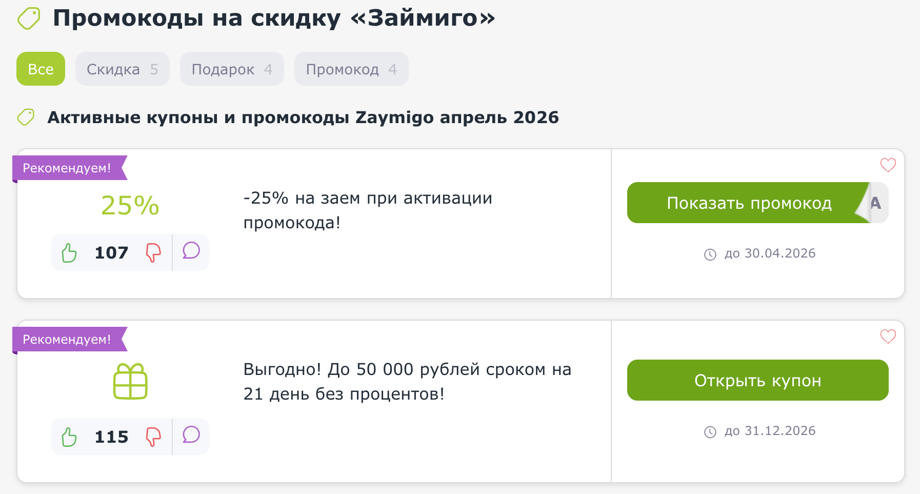920x494 pixels.
Task: Switch to the Подарок filter
Action: point(232,69)
